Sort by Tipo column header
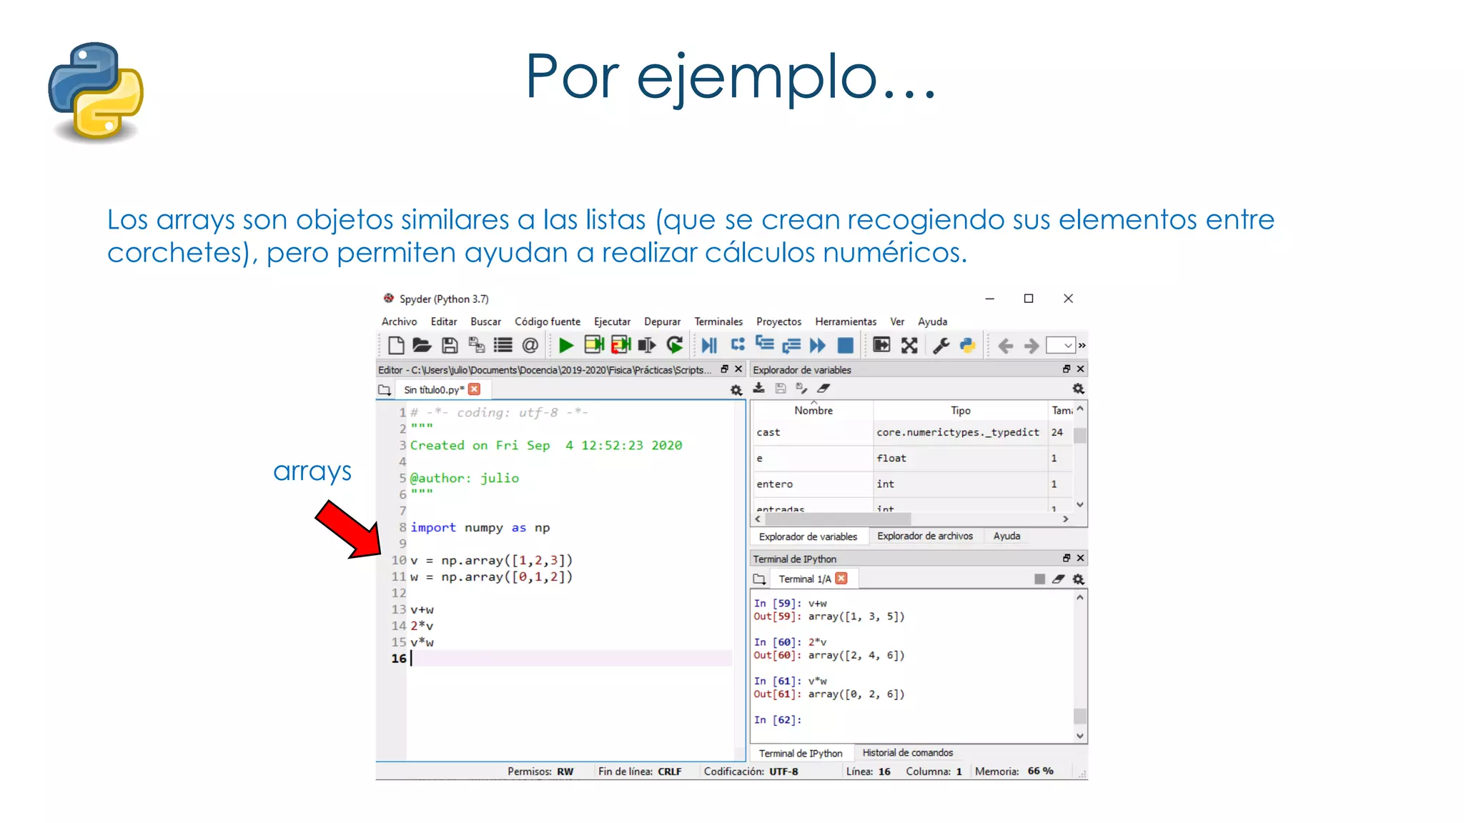 point(961,410)
